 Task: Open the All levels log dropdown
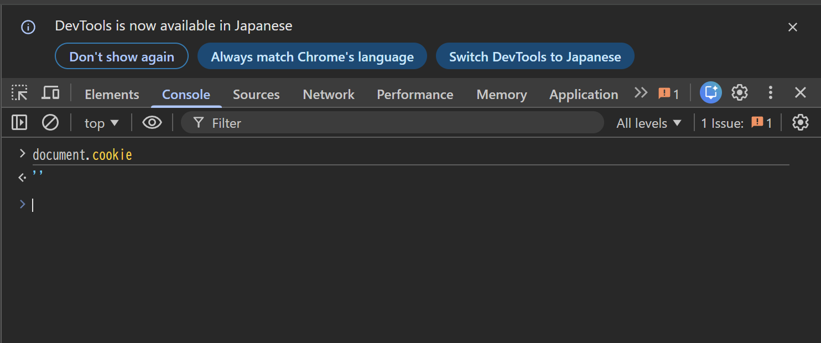click(649, 123)
